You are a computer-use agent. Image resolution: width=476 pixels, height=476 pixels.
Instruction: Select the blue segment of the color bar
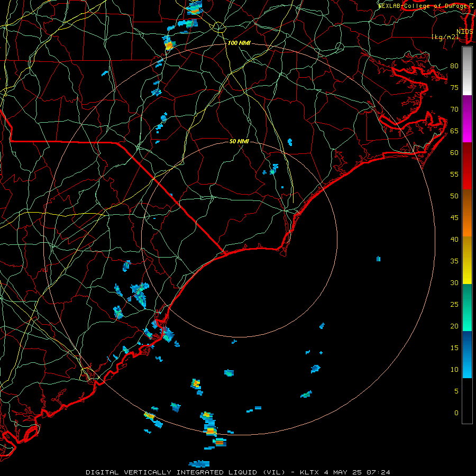click(x=467, y=354)
